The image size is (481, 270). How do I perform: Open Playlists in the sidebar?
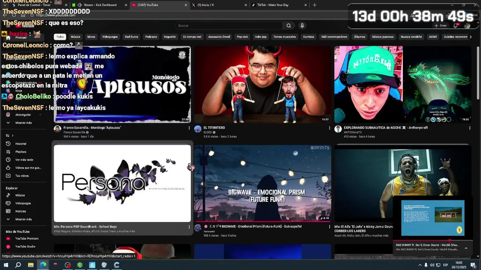pyautogui.click(x=21, y=152)
